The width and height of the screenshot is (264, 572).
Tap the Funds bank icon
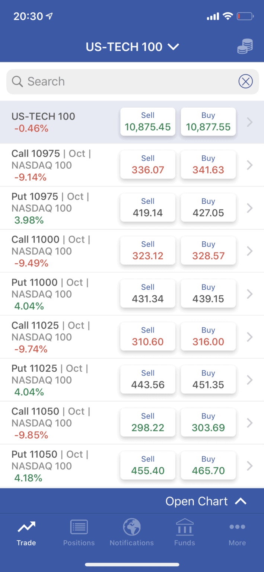(x=185, y=526)
